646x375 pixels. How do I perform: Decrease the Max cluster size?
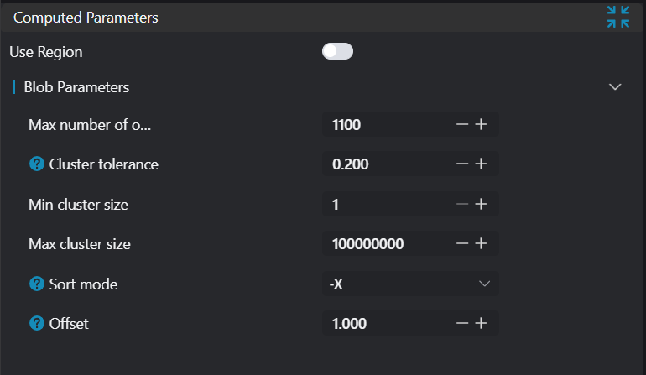click(462, 244)
